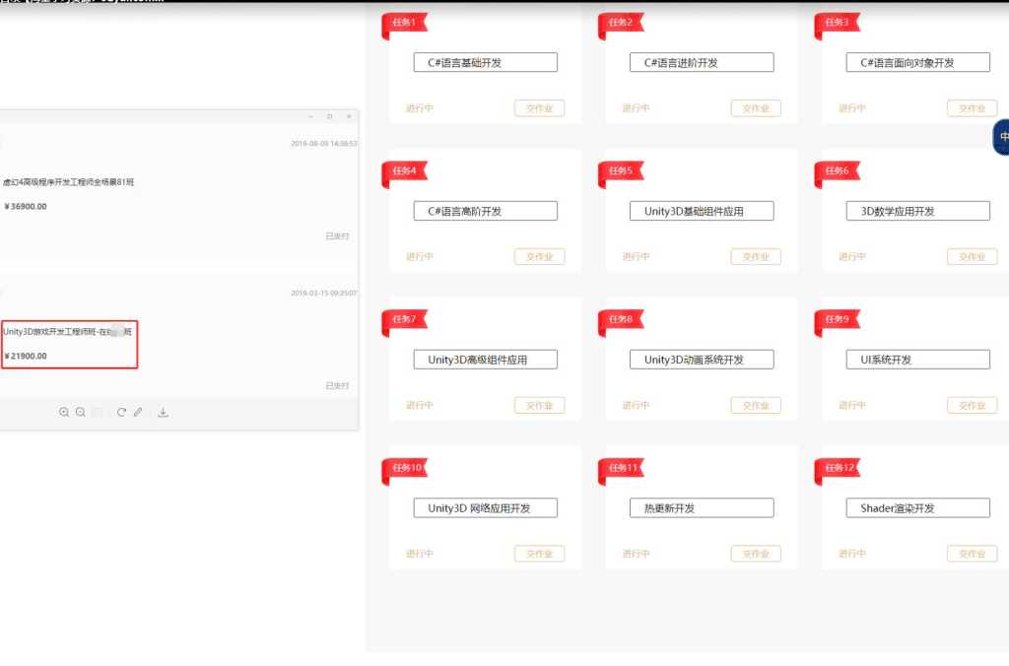Click 进行中 status on Unity3D基础组件应用 card
Screen dimensions: 1009x666
click(636, 257)
